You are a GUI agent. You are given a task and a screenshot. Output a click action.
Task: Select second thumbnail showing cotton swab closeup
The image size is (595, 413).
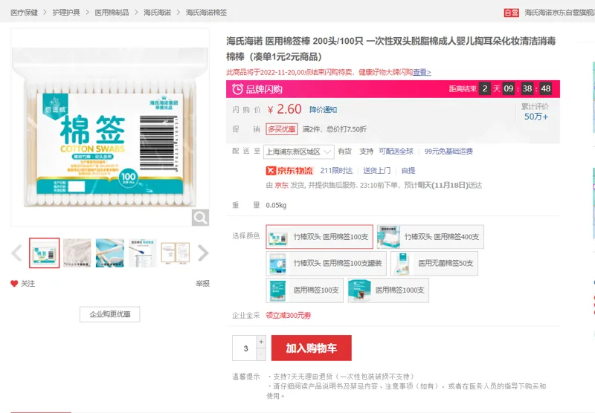tap(77, 253)
